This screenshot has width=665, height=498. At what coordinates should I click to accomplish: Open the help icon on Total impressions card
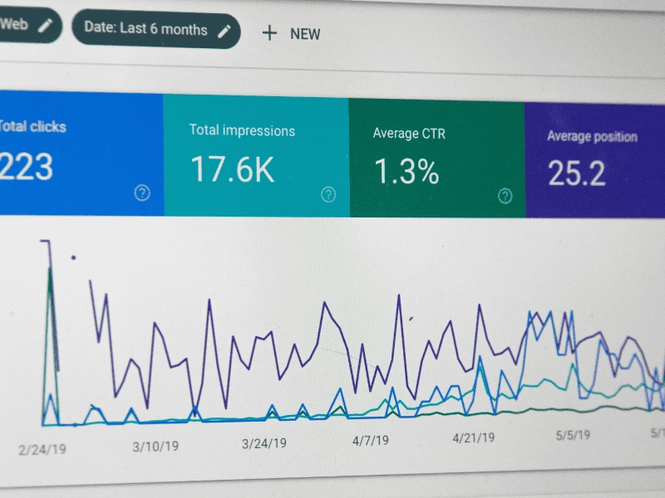[x=328, y=195]
